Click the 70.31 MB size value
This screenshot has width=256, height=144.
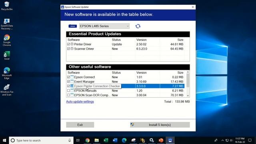click(177, 95)
